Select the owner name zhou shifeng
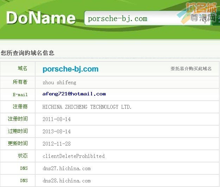Image resolution: width=220 pixels, height=187 pixels. coord(59,82)
